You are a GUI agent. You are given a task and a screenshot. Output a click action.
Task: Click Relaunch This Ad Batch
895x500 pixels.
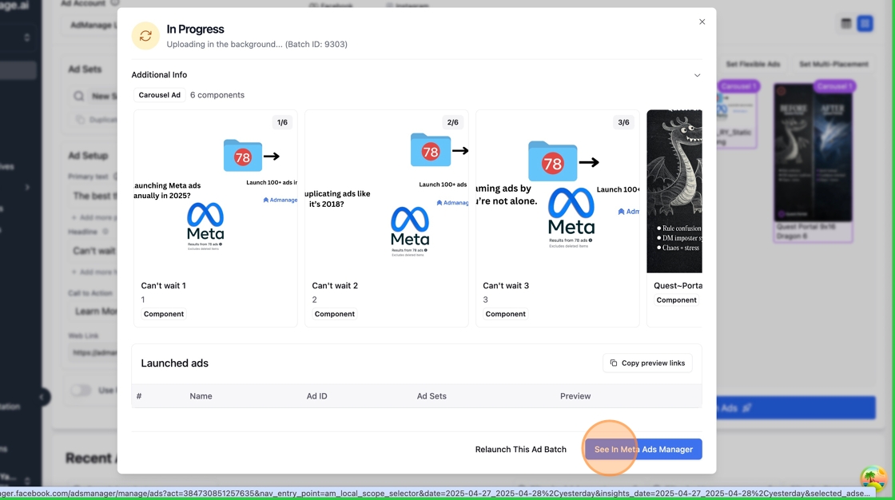520,449
